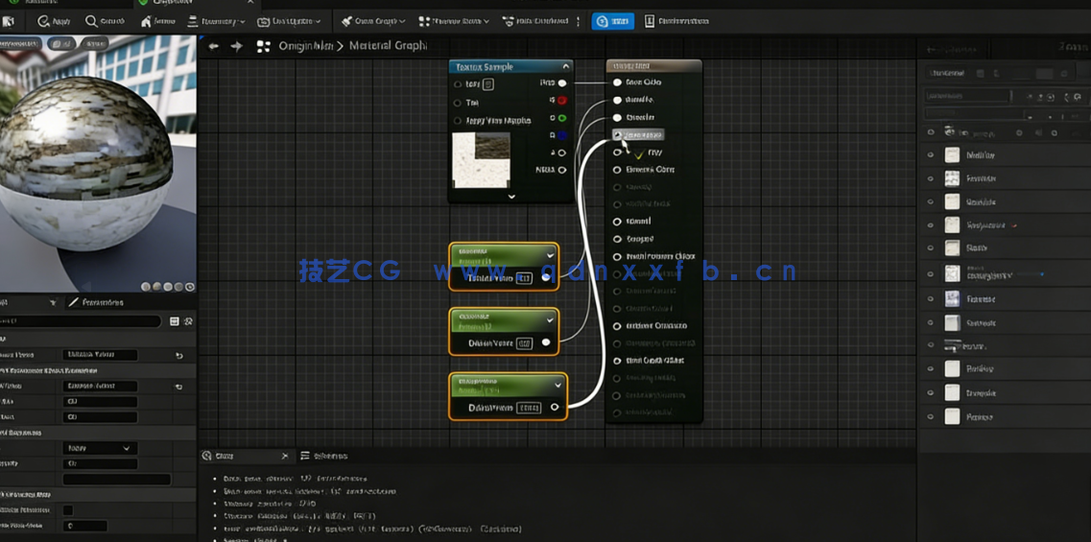Click the value box in the bottom constant node
Viewport: 1091px width, 542px height.
coord(528,408)
